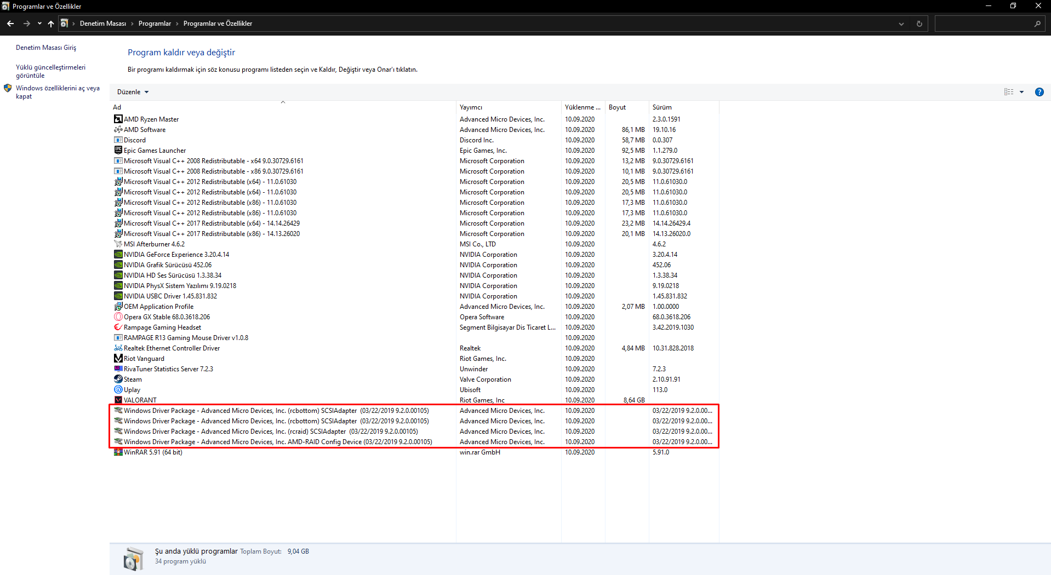The width and height of the screenshot is (1051, 575).
Task: Open the recent locations dropdown arrow
Action: (39, 24)
